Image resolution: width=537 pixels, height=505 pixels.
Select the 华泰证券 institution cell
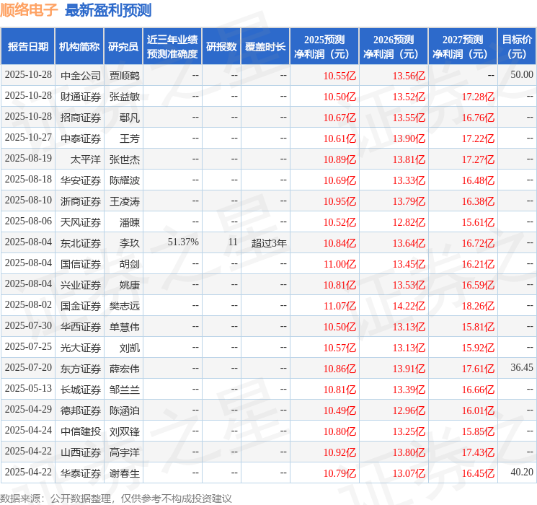[81, 473]
